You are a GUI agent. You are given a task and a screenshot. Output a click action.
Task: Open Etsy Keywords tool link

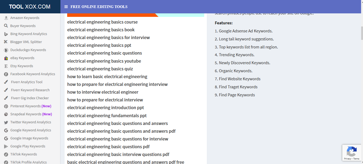click(21, 66)
